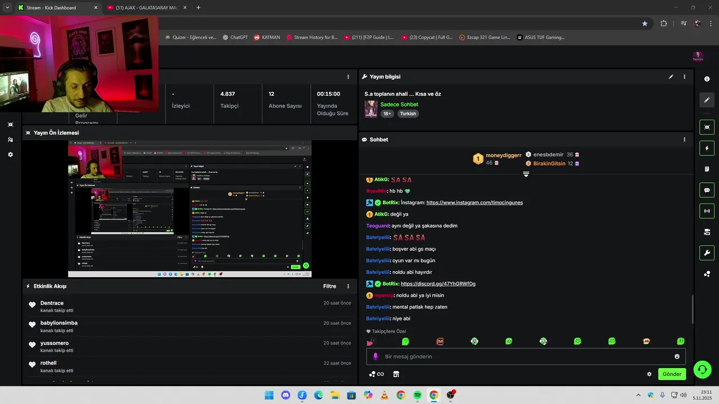Click the gear icon in left sidebar
The width and height of the screenshot is (719, 404).
point(10,154)
